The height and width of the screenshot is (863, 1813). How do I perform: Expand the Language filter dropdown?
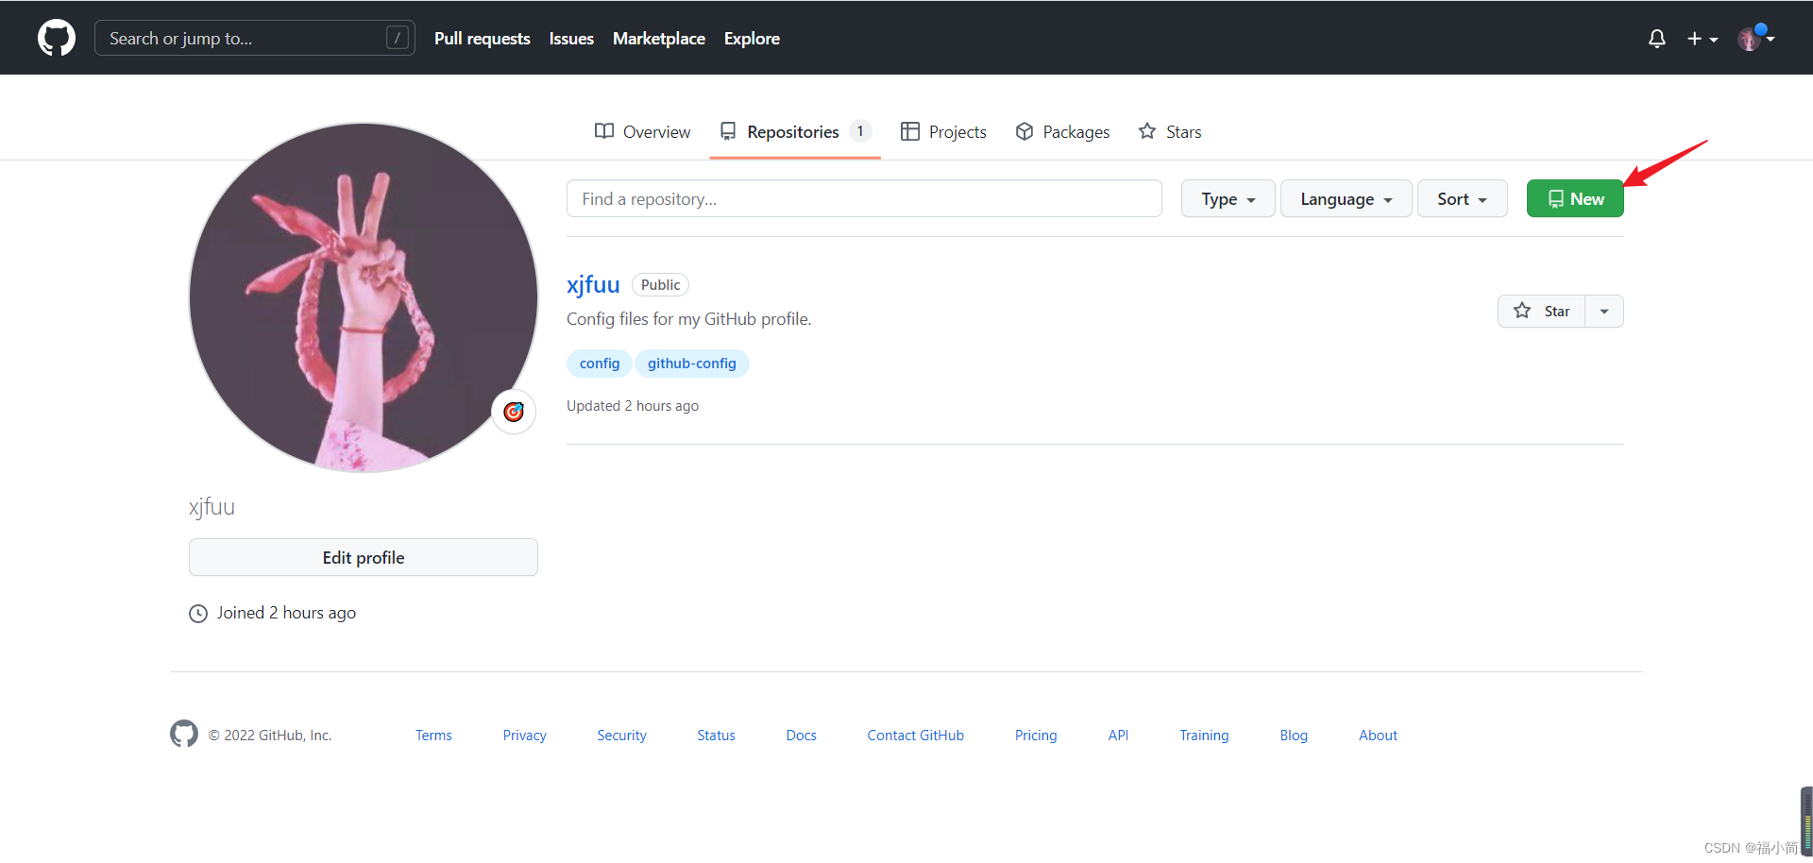pyautogui.click(x=1346, y=198)
